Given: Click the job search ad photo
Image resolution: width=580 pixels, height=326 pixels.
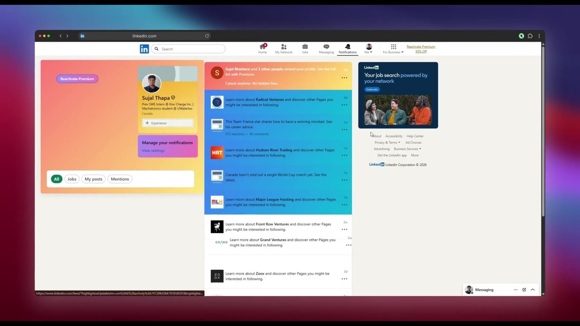Looking at the screenshot, I should click(398, 110).
